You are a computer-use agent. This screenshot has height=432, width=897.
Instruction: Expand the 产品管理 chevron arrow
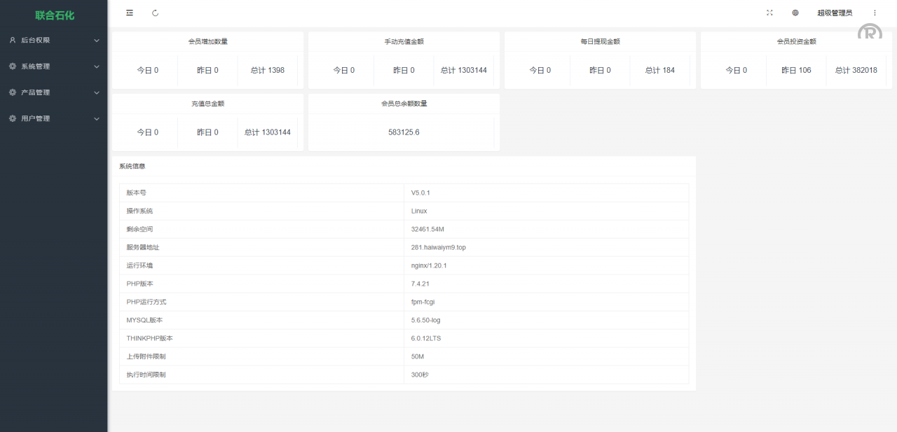pyautogui.click(x=97, y=92)
